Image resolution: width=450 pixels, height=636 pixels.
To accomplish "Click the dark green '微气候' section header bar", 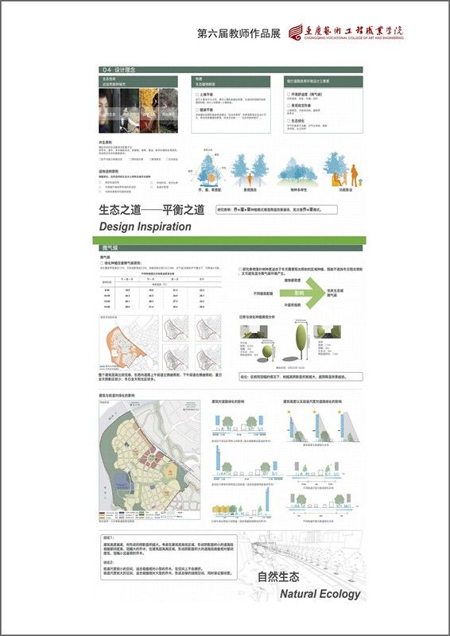I will (231, 248).
